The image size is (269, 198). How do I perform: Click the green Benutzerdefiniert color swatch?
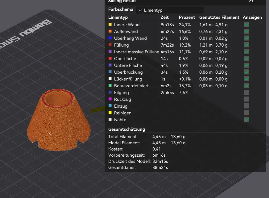coord(110,85)
